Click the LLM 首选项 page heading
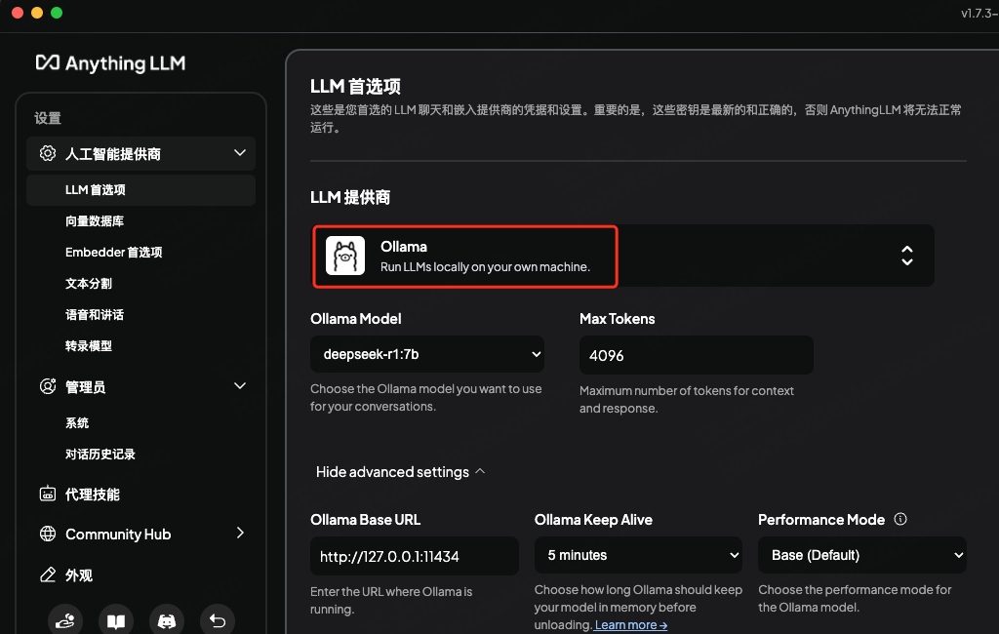This screenshot has height=634, width=999. point(355,86)
